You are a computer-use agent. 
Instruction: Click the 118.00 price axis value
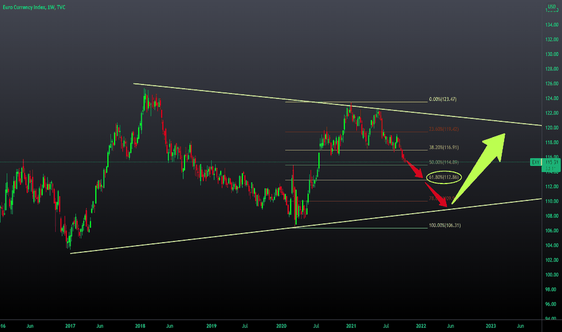pyautogui.click(x=552, y=142)
